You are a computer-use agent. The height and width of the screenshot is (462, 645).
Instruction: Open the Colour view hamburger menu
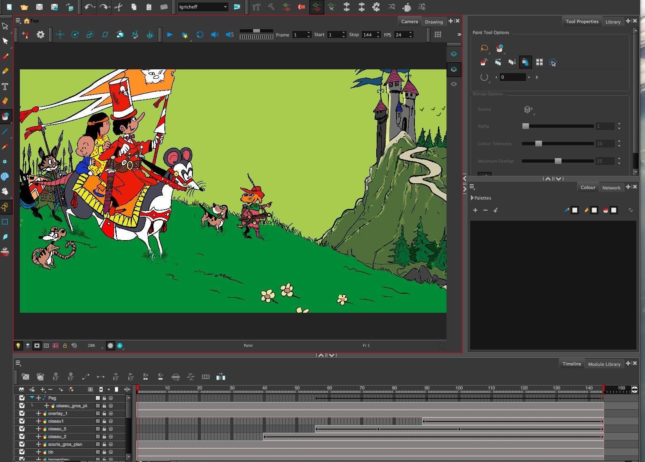click(472, 187)
